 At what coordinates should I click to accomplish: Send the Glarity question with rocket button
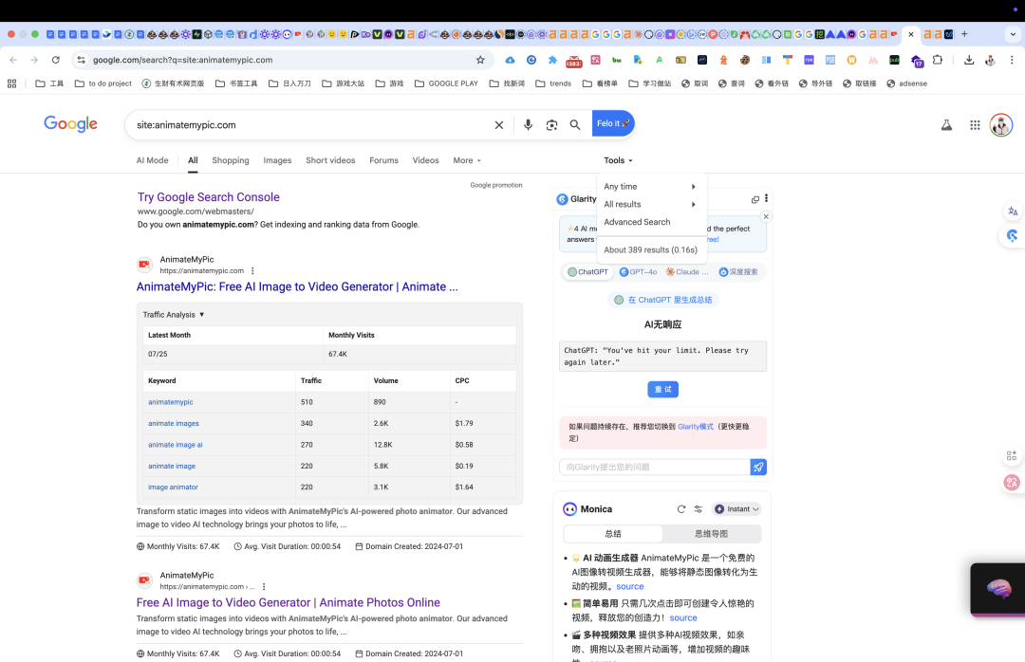tap(758, 467)
